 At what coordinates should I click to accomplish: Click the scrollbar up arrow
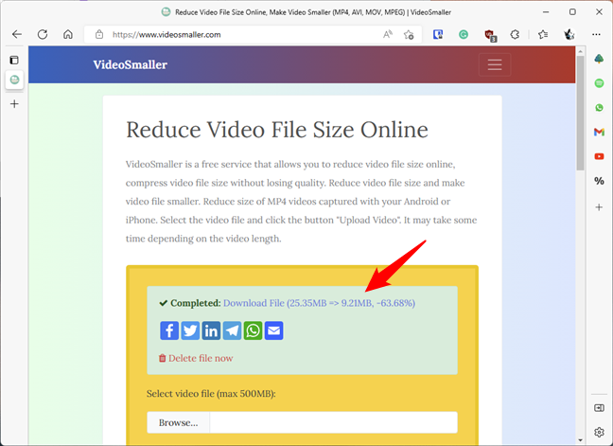pyautogui.click(x=580, y=51)
